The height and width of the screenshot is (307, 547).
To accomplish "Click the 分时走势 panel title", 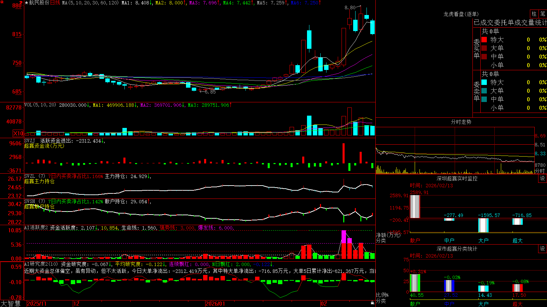I will (461, 122).
